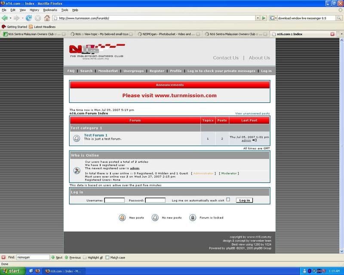Toggle Highlight all in find bar
The height and width of the screenshot is (275, 344).
coord(85,257)
